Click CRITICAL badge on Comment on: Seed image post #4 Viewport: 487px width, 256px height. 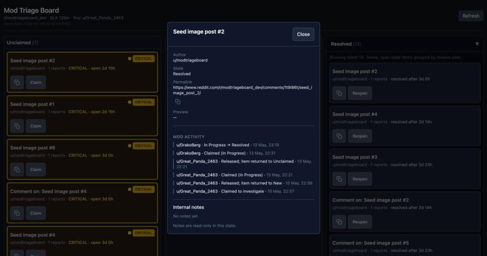coord(143,190)
